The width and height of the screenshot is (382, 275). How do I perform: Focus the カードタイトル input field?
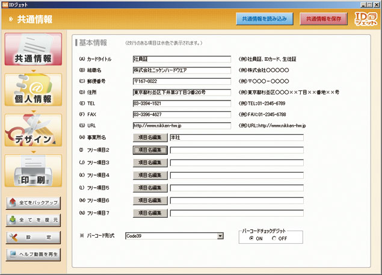click(x=182, y=59)
